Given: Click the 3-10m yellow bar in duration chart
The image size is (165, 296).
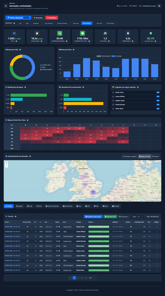Looking at the screenshot, I should point(84,103).
